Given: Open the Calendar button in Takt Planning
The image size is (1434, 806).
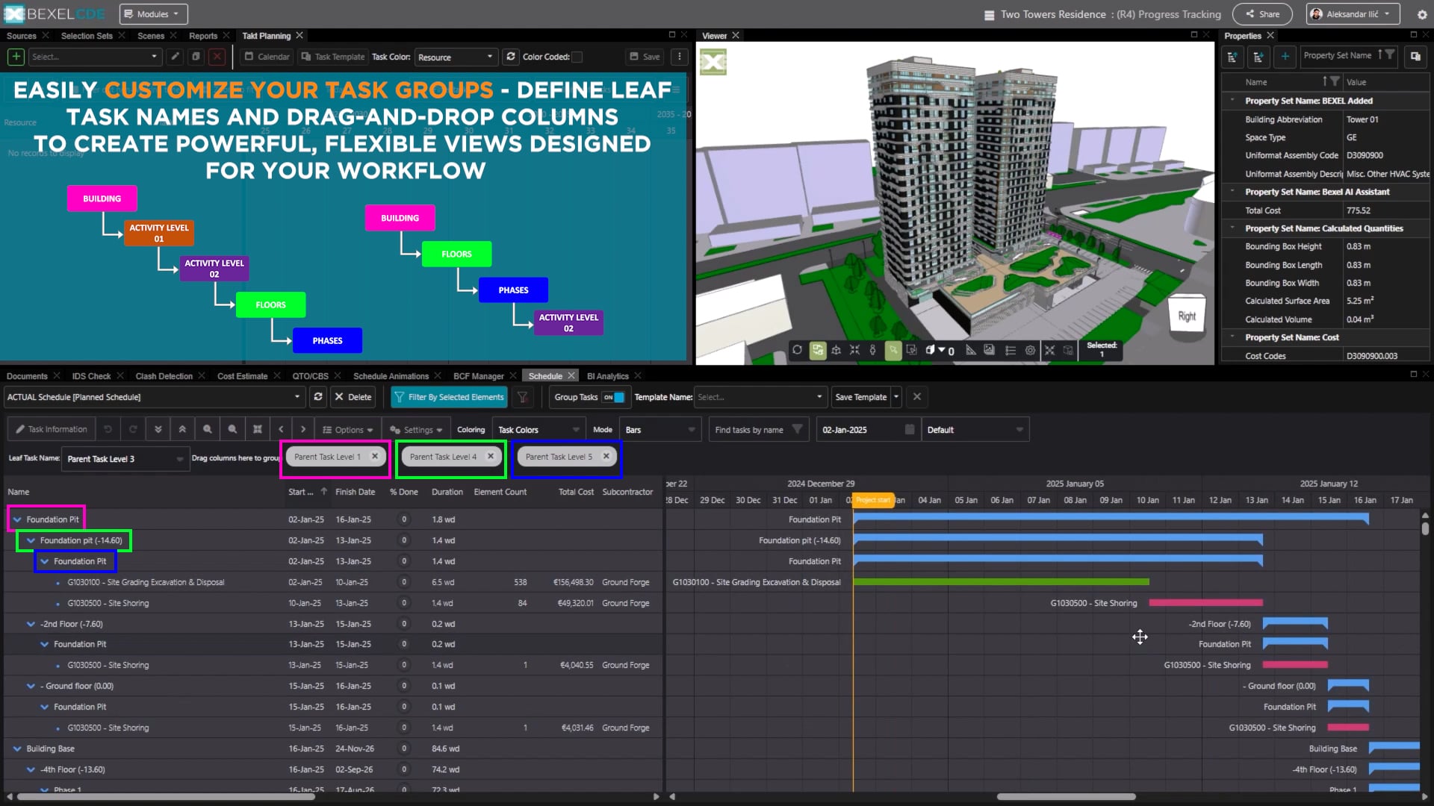Looking at the screenshot, I should pyautogui.click(x=267, y=57).
